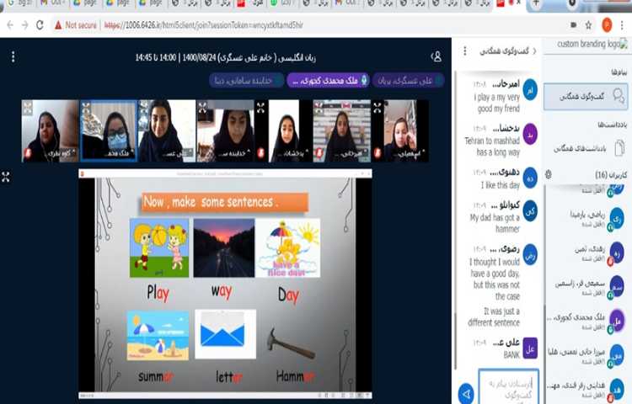Select chat message 'Tehran to mashhad has a long way'

pyautogui.click(x=492, y=146)
